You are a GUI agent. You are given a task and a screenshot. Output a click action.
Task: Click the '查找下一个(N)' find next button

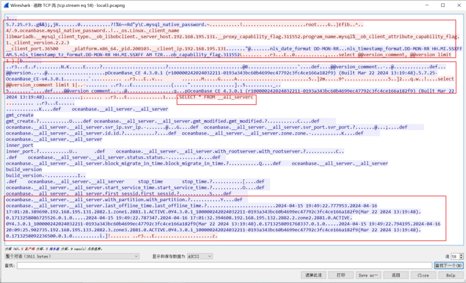[449, 266]
